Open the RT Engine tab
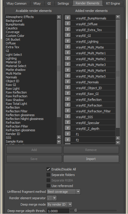The image size is (128, 214). [113, 3]
